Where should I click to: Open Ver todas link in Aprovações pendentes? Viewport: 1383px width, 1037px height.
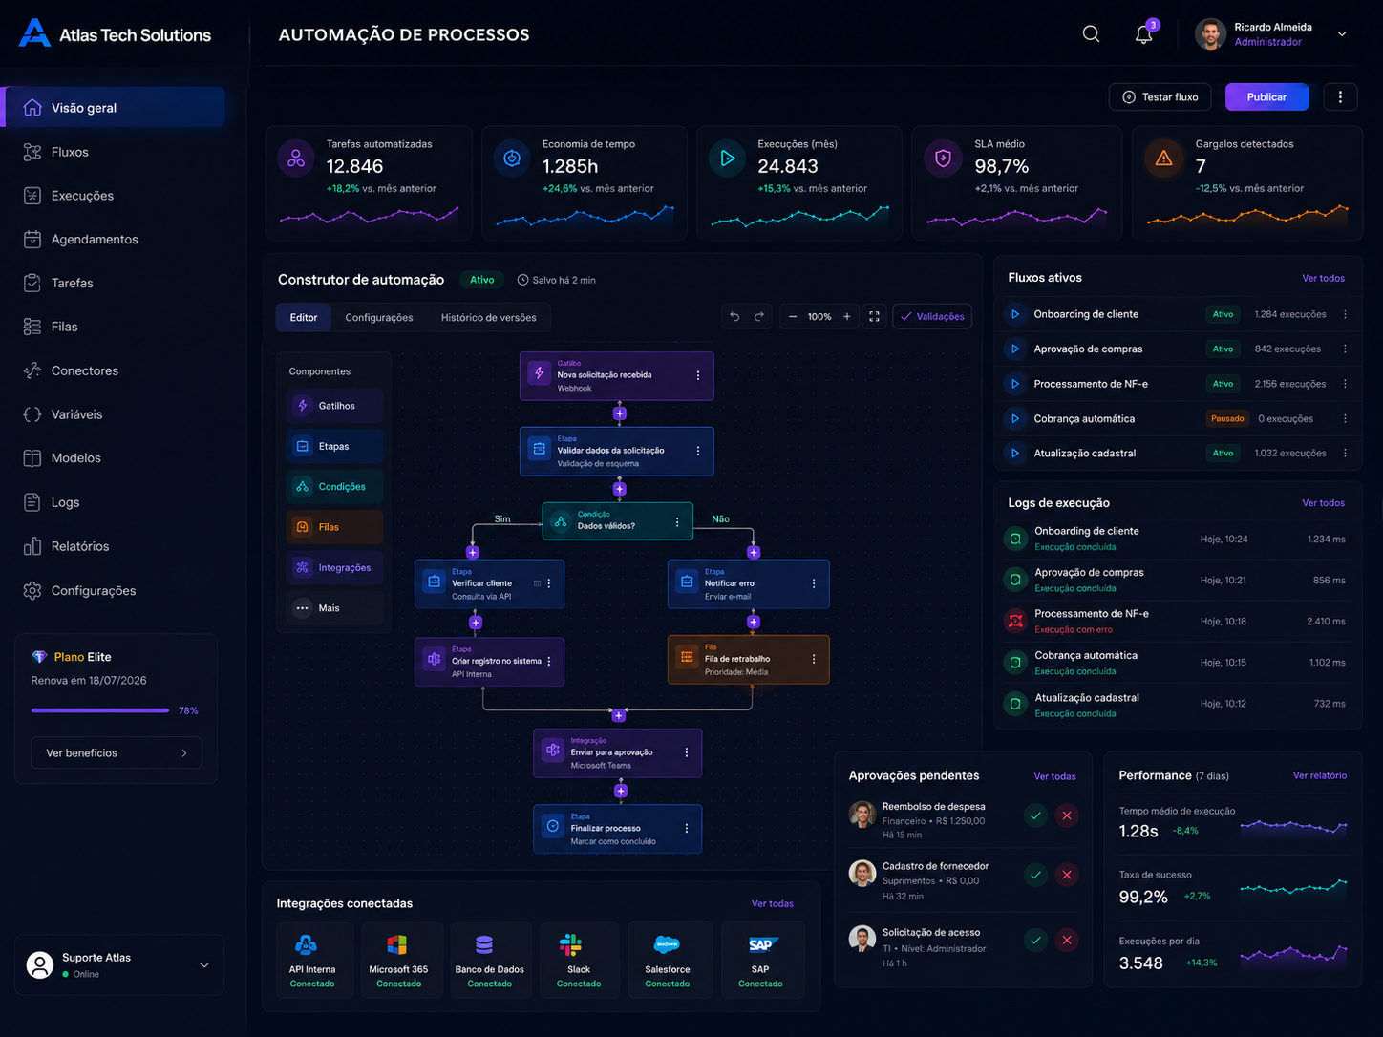tap(1054, 776)
